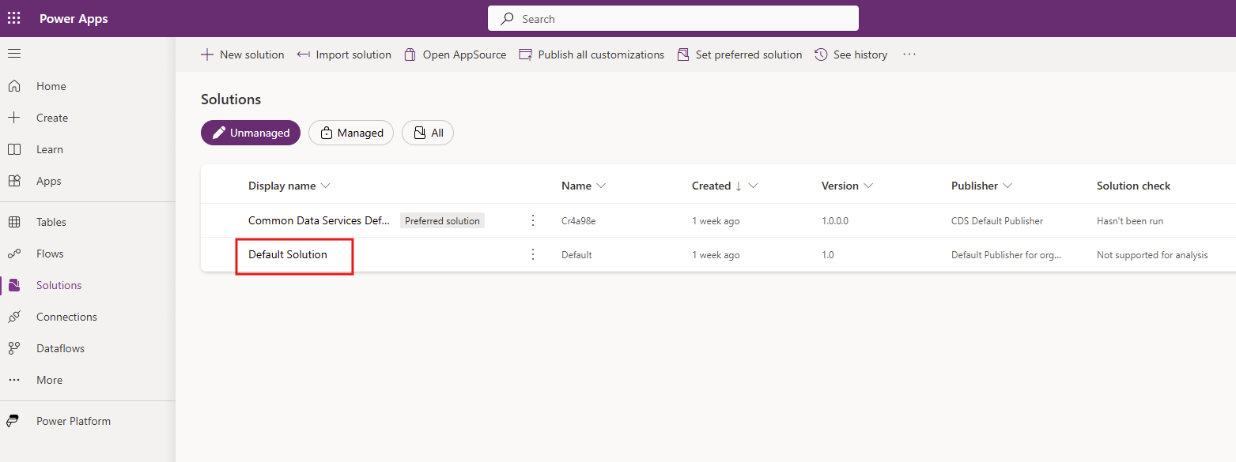
Task: Click the 'Default Publisher for org...' cell
Action: click(x=1007, y=255)
